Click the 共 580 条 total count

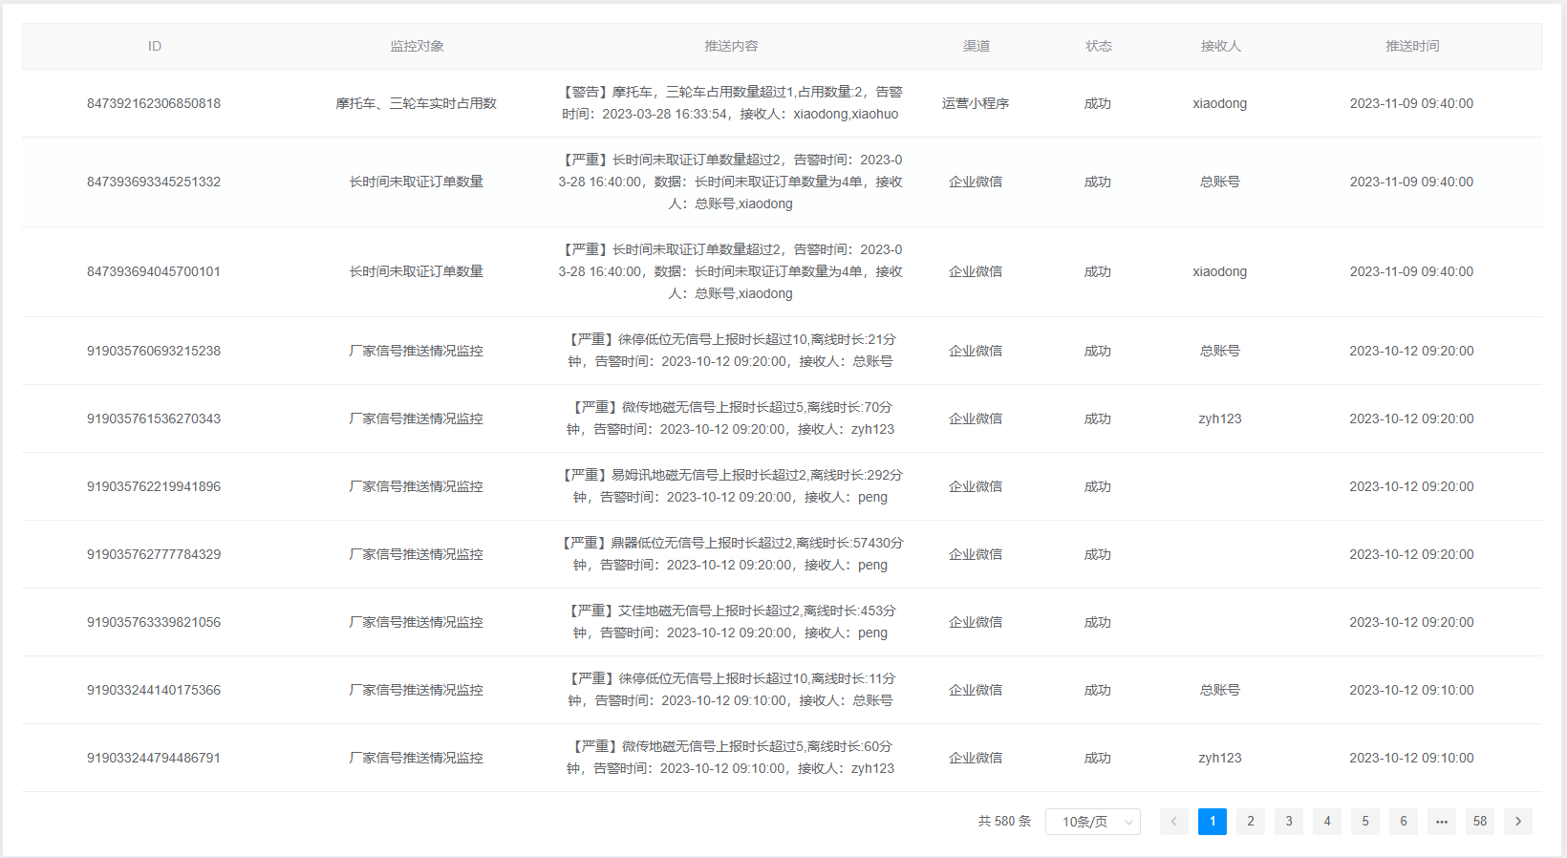tap(1004, 822)
